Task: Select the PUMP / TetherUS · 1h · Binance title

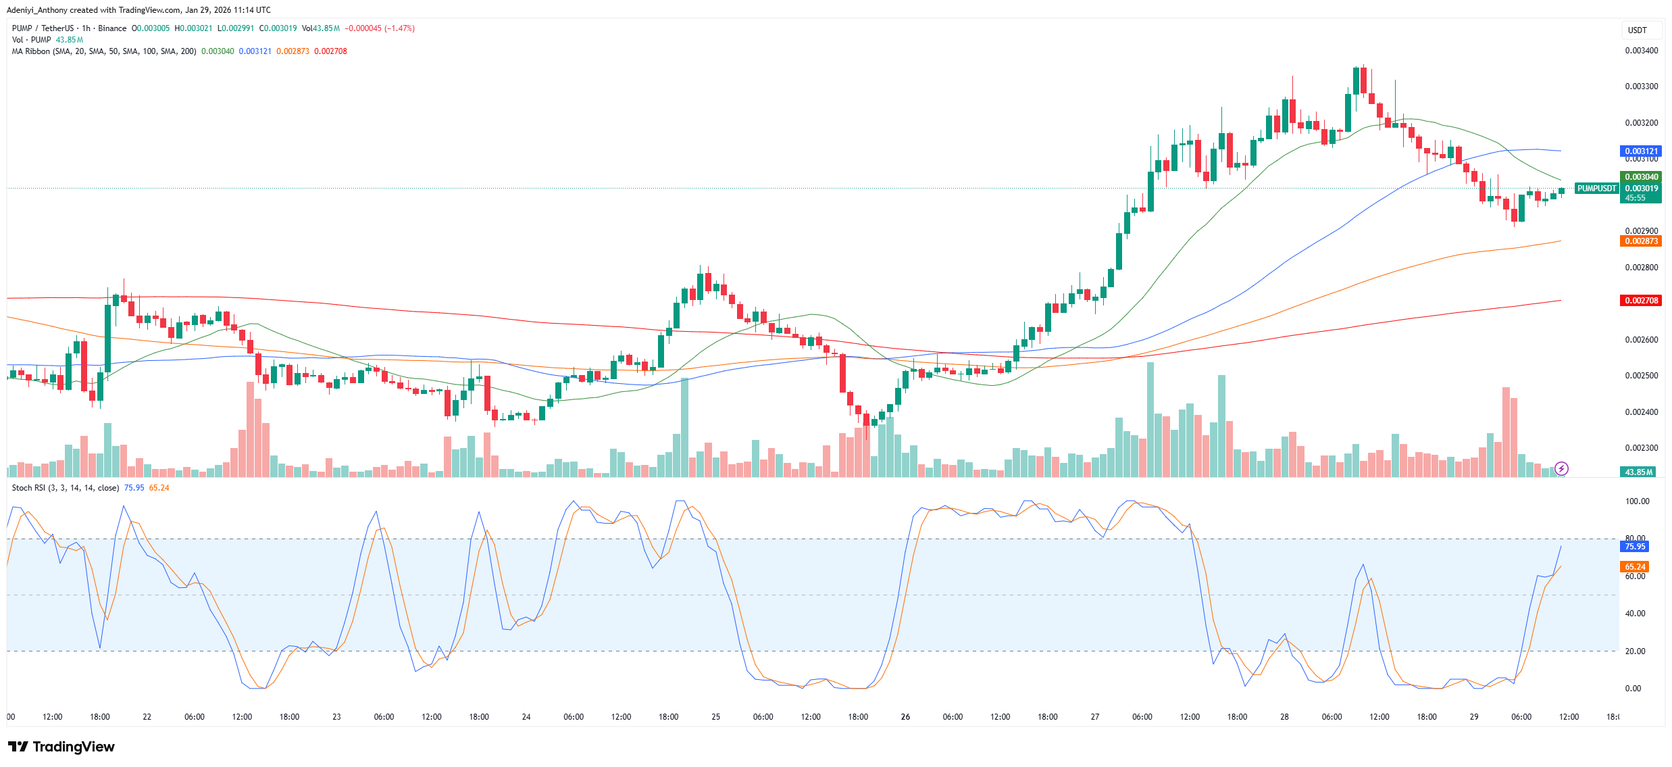Action: click(69, 28)
